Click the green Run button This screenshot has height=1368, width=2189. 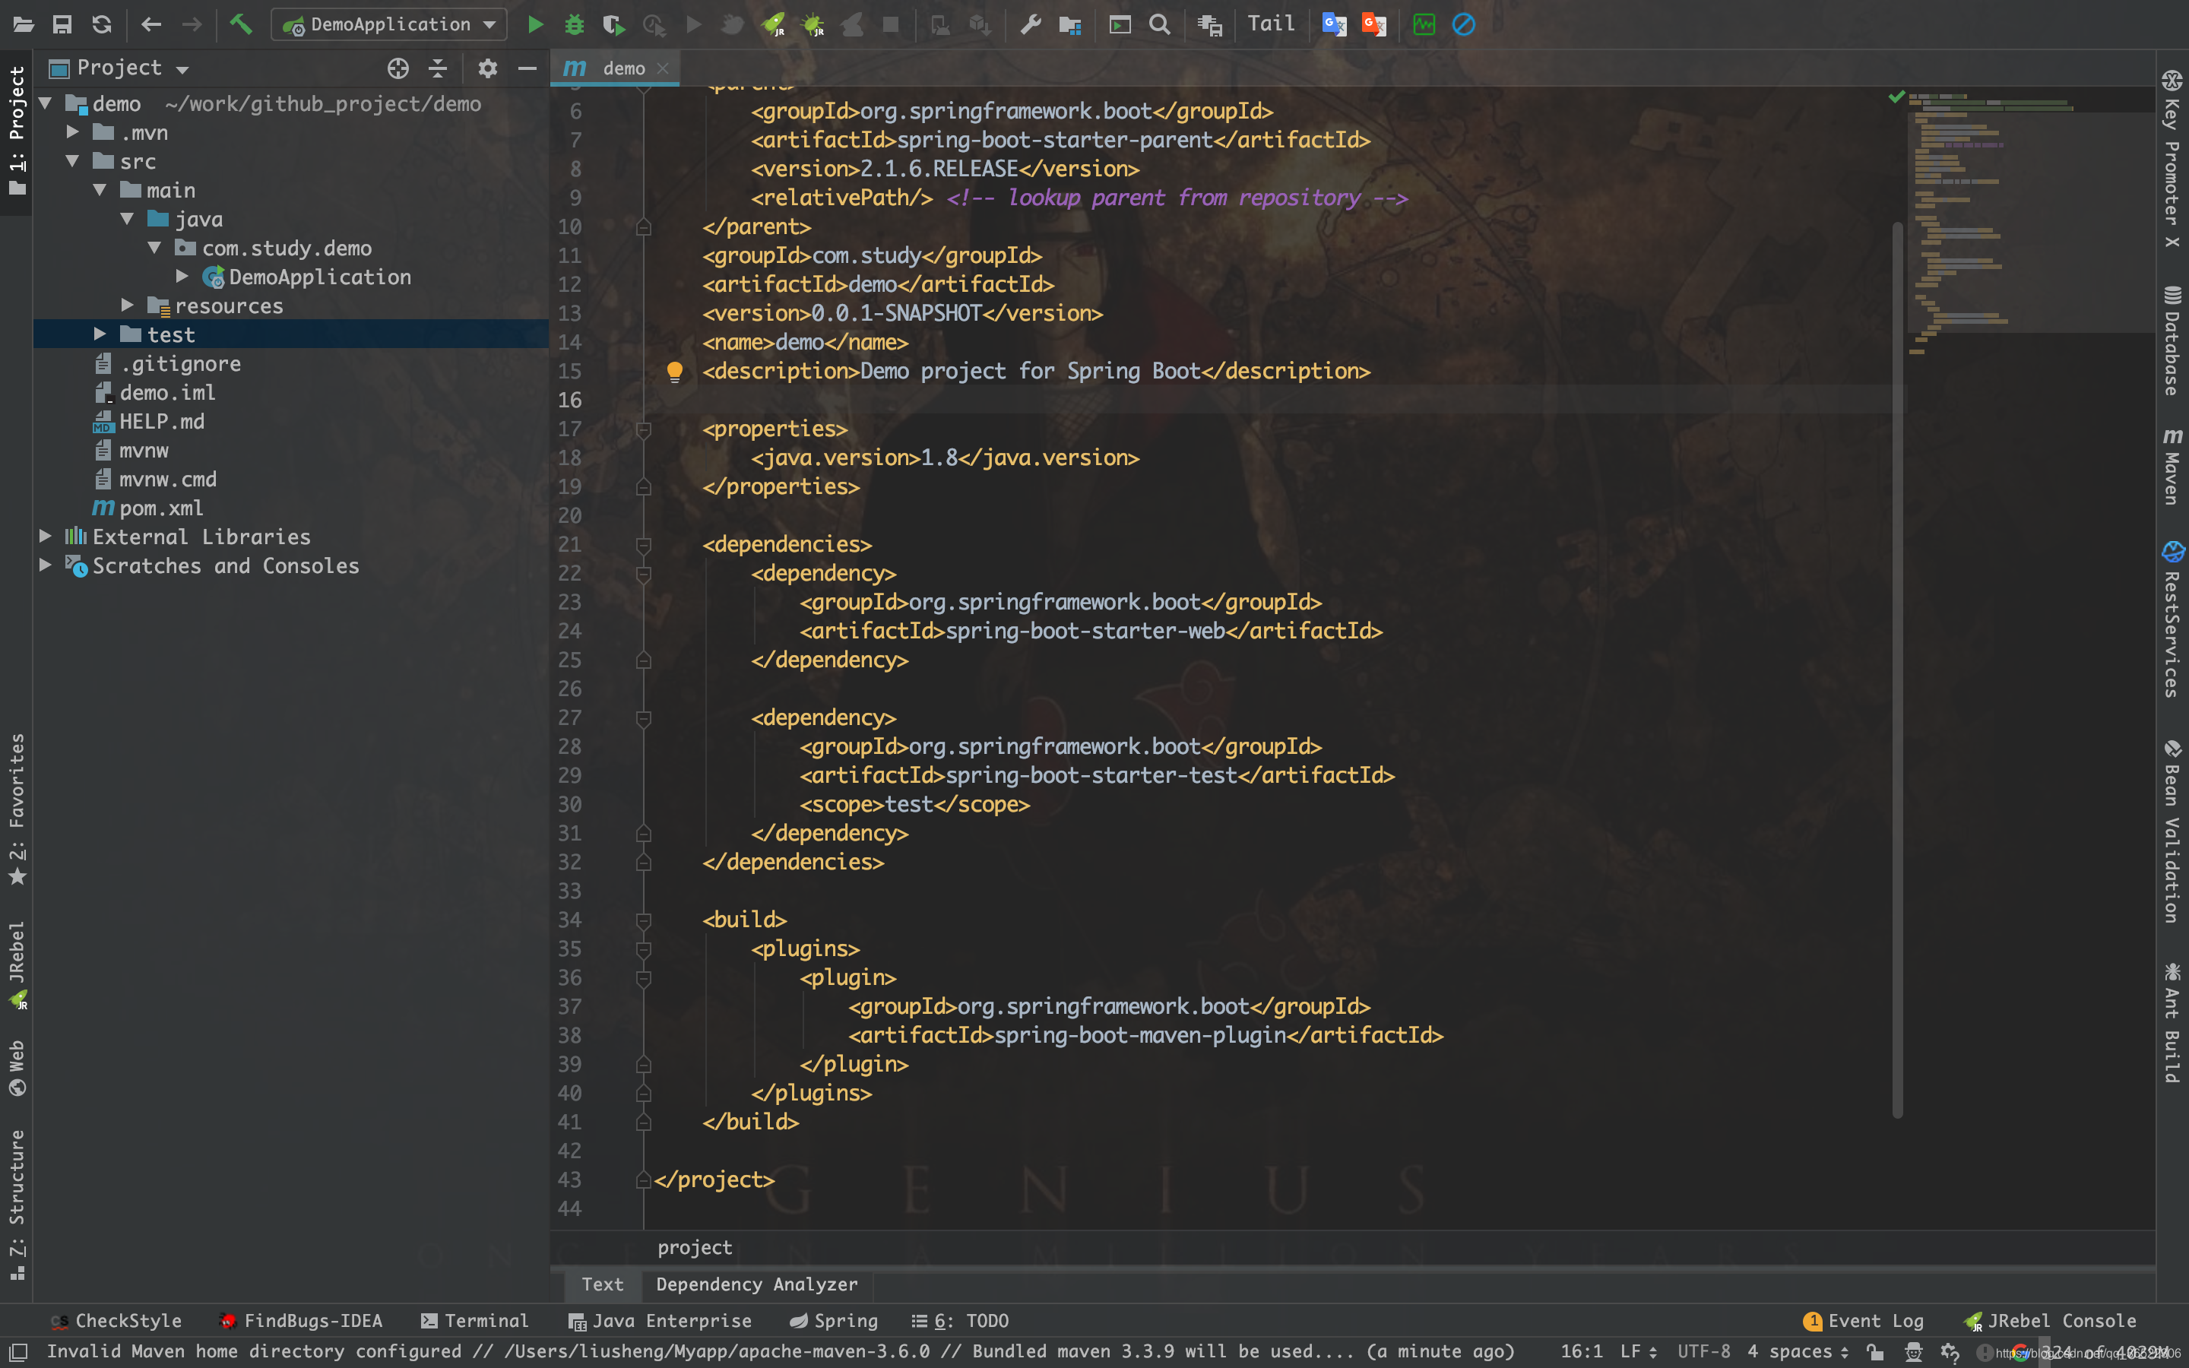pyautogui.click(x=536, y=24)
